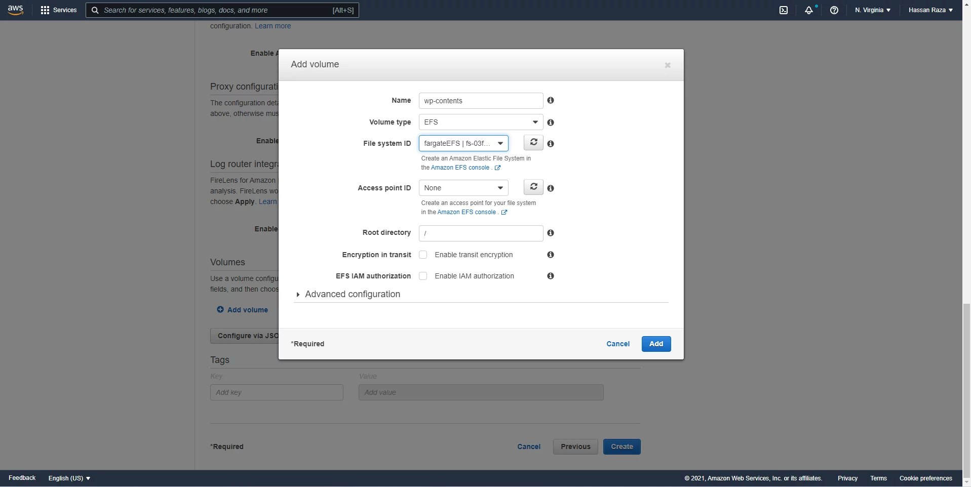
Task: Click info icon next to Root directory
Action: tap(551, 233)
